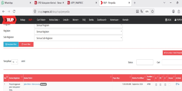
Task: Click the refresh action icon for Jalan Belui row
Action: pyautogui.click(x=176, y=84)
